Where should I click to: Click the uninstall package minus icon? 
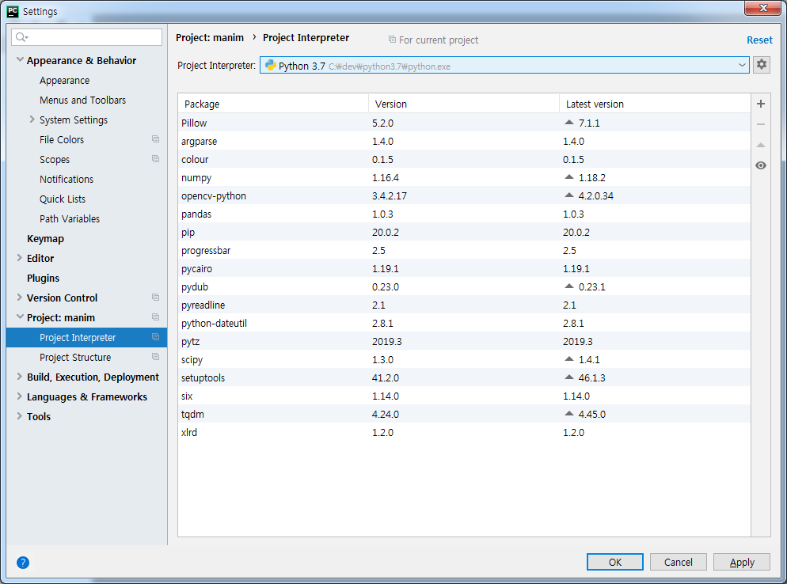760,124
